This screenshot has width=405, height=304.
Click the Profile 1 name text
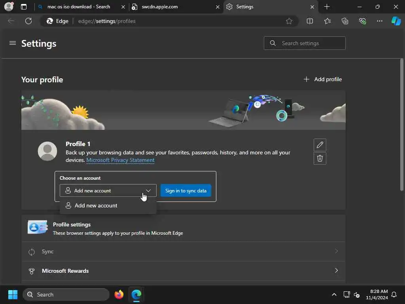[78, 144]
